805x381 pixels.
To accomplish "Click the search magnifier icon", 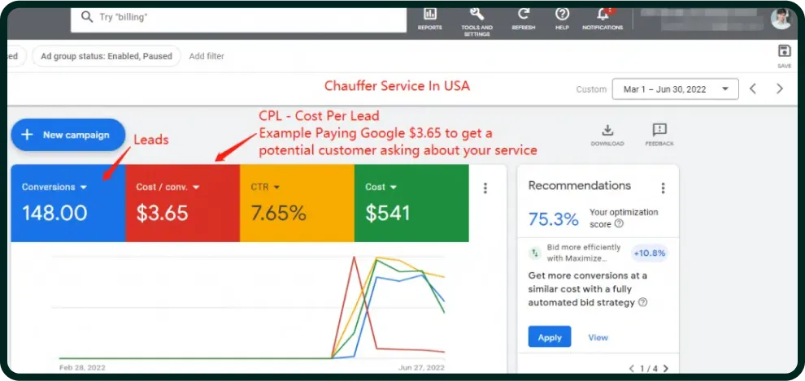I will [87, 16].
